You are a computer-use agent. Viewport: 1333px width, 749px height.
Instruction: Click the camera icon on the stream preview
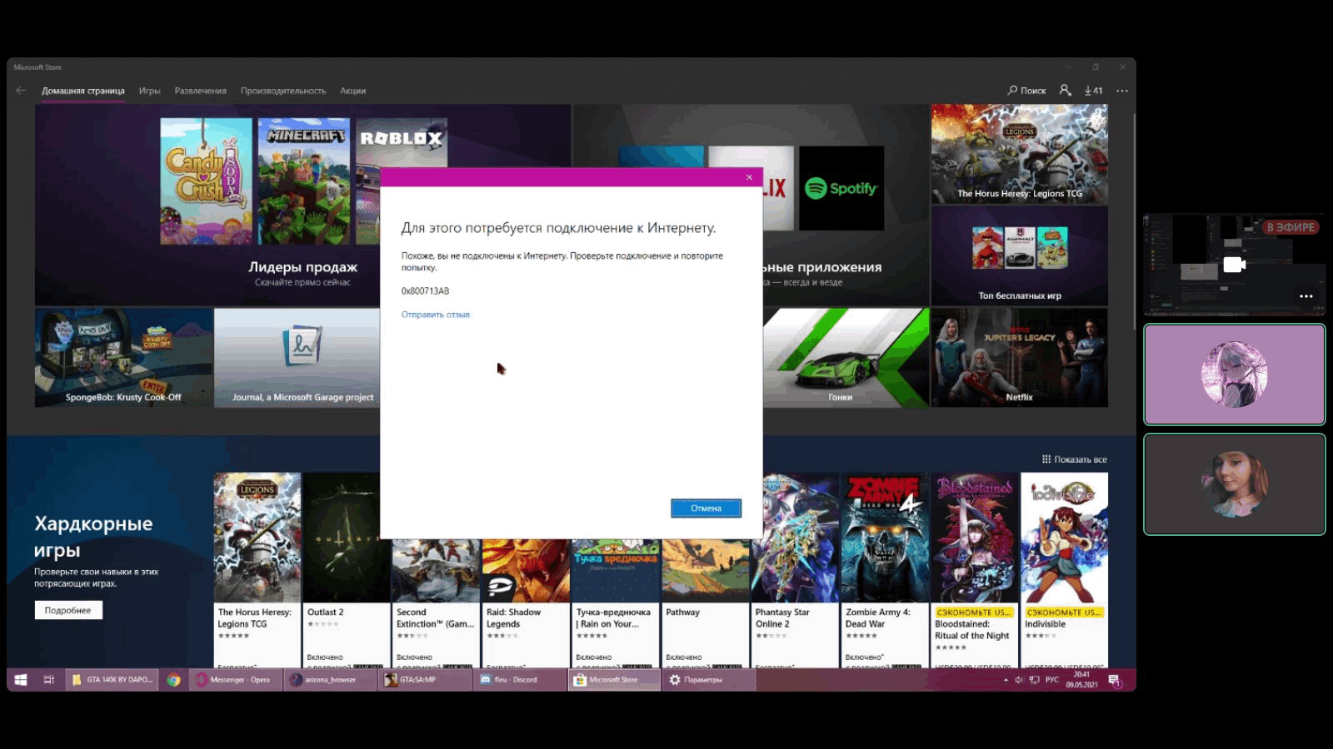(1234, 265)
